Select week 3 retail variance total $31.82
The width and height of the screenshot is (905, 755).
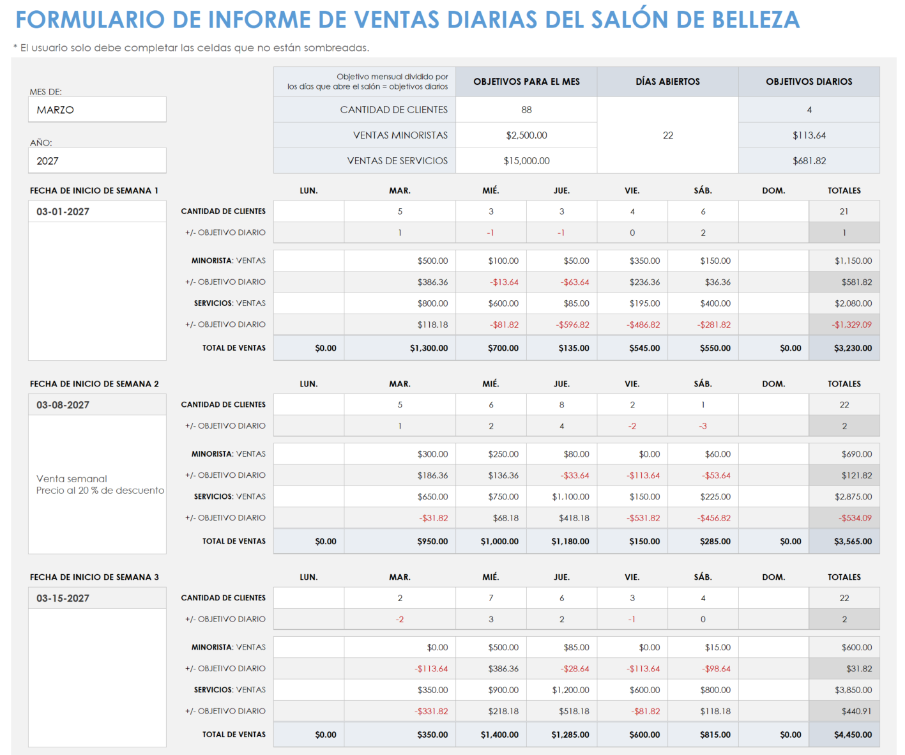coord(844,669)
